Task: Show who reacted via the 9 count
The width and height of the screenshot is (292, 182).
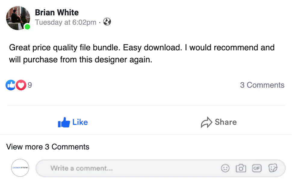Action: 30,85
